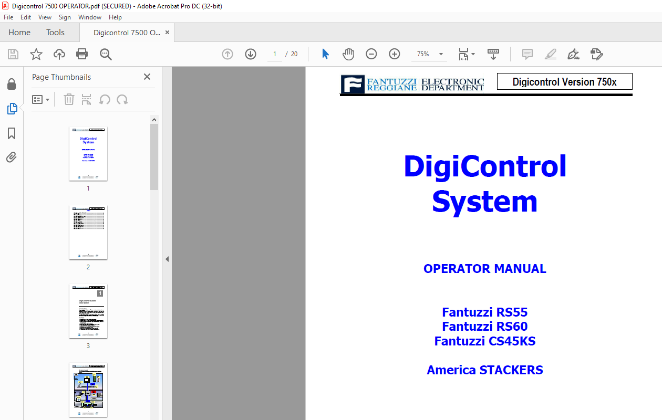Open the fit page options icon
The image size is (662, 420).
(466, 54)
